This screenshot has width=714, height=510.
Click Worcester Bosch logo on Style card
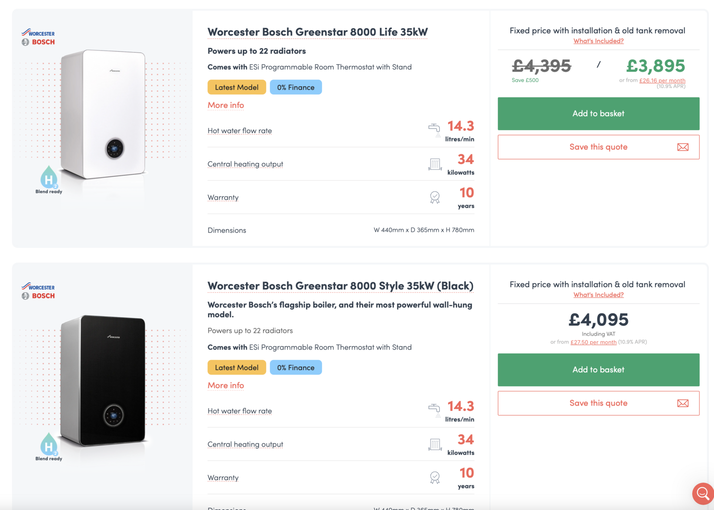[38, 291]
